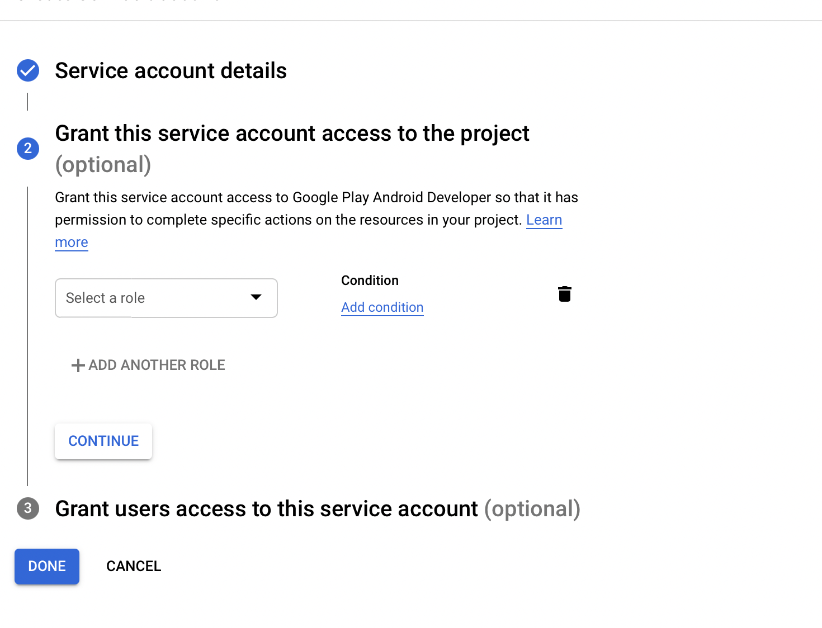This screenshot has width=822, height=628.
Task: Click the gray step 3 badge
Action: pyautogui.click(x=28, y=509)
